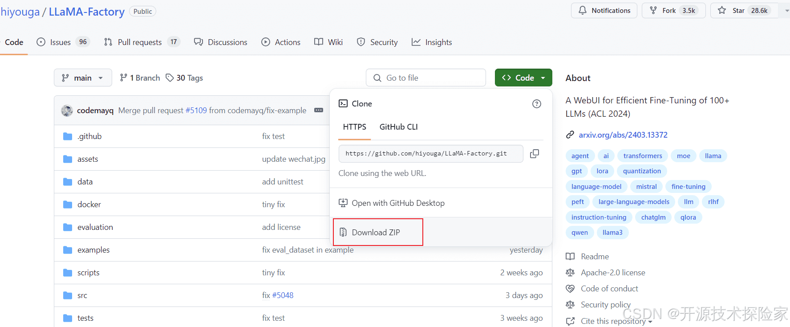The width and height of the screenshot is (790, 327).
Task: Click the Apache license scale icon
Action: click(x=570, y=273)
